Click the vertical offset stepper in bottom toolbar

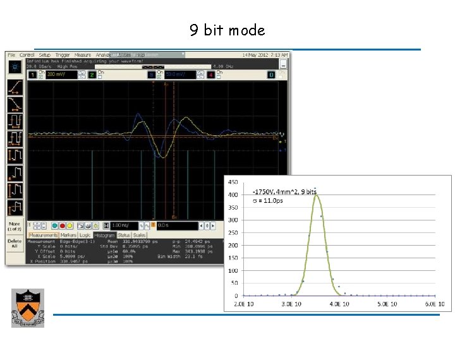[37, 225]
